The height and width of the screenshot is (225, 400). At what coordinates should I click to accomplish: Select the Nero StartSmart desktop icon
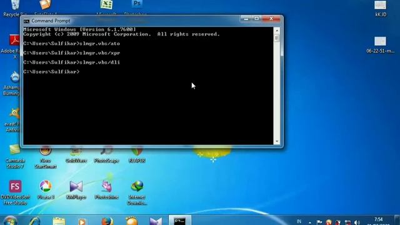46,157
